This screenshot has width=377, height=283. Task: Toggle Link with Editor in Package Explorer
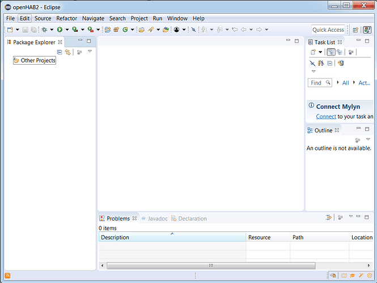tap(67, 52)
